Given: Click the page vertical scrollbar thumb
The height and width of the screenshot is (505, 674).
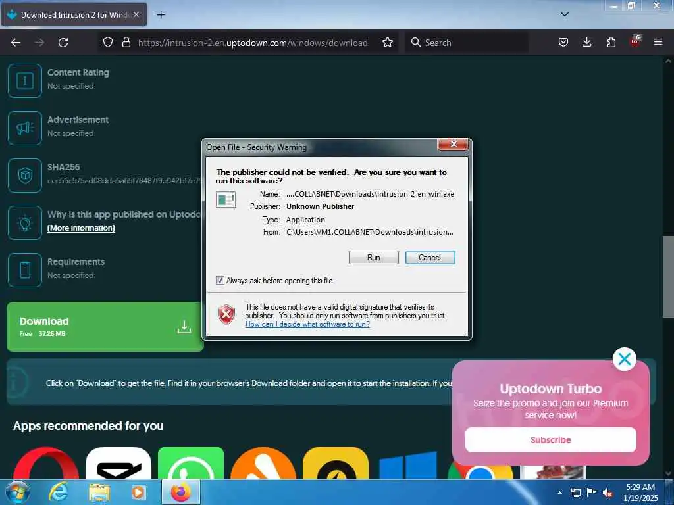Looking at the screenshot, I should pyautogui.click(x=668, y=277).
